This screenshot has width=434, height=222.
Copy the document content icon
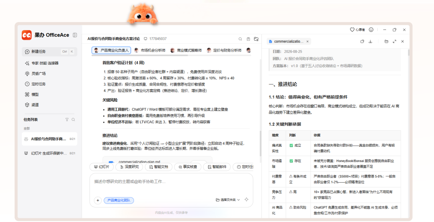point(362,41)
